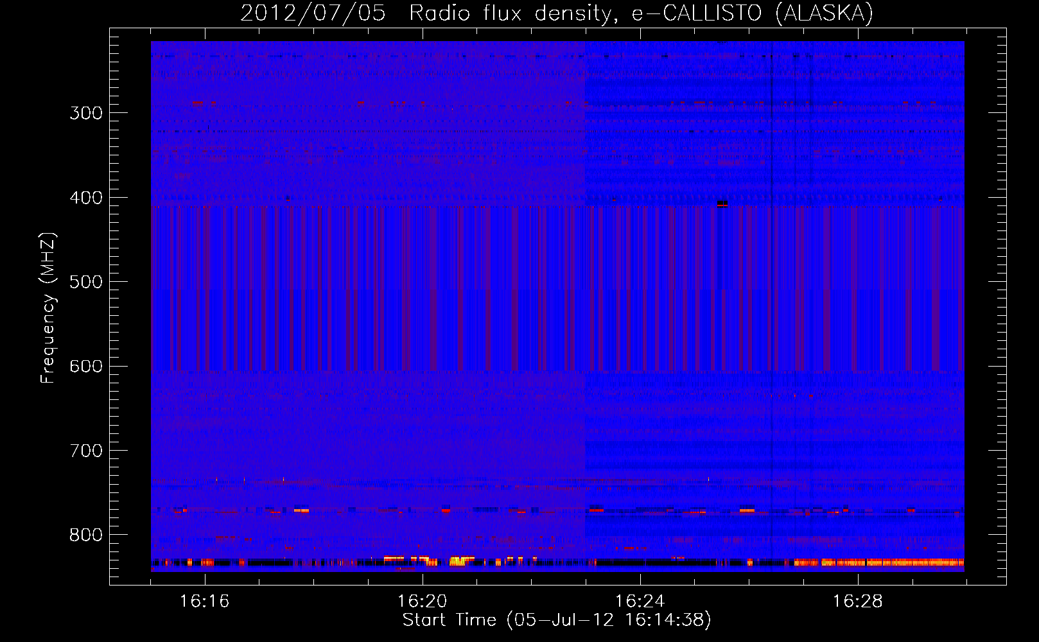Click the 16:16 time tick label
The image size is (1039, 642).
pyautogui.click(x=204, y=602)
